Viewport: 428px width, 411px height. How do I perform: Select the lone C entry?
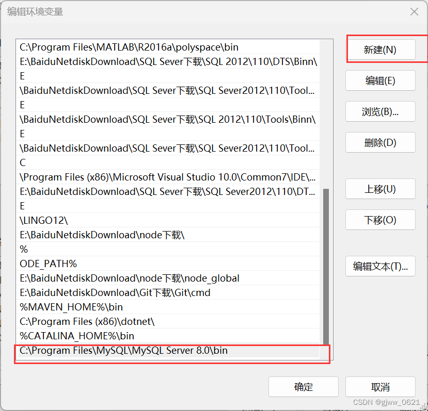(168, 163)
